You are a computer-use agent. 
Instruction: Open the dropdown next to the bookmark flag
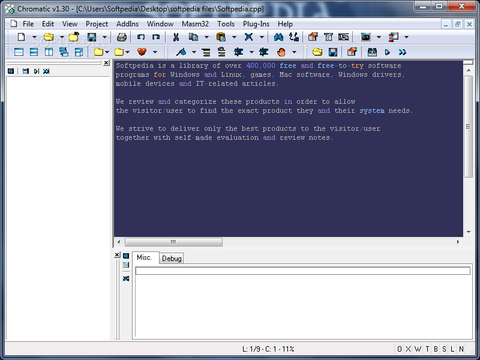(194, 52)
